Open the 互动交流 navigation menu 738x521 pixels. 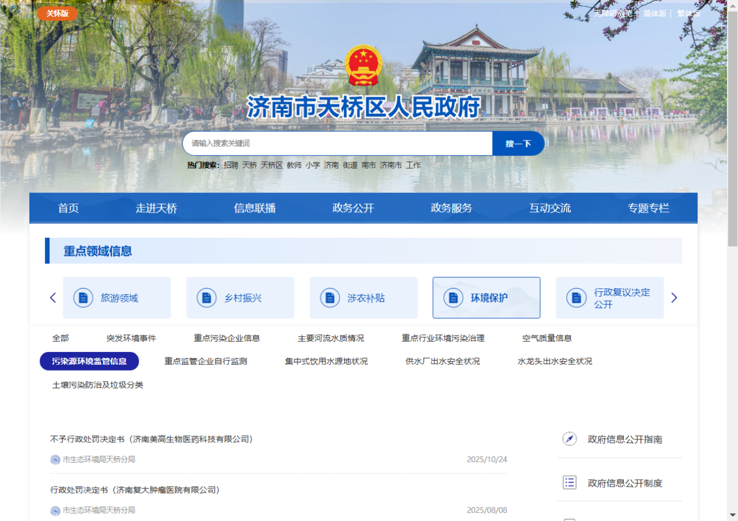550,208
